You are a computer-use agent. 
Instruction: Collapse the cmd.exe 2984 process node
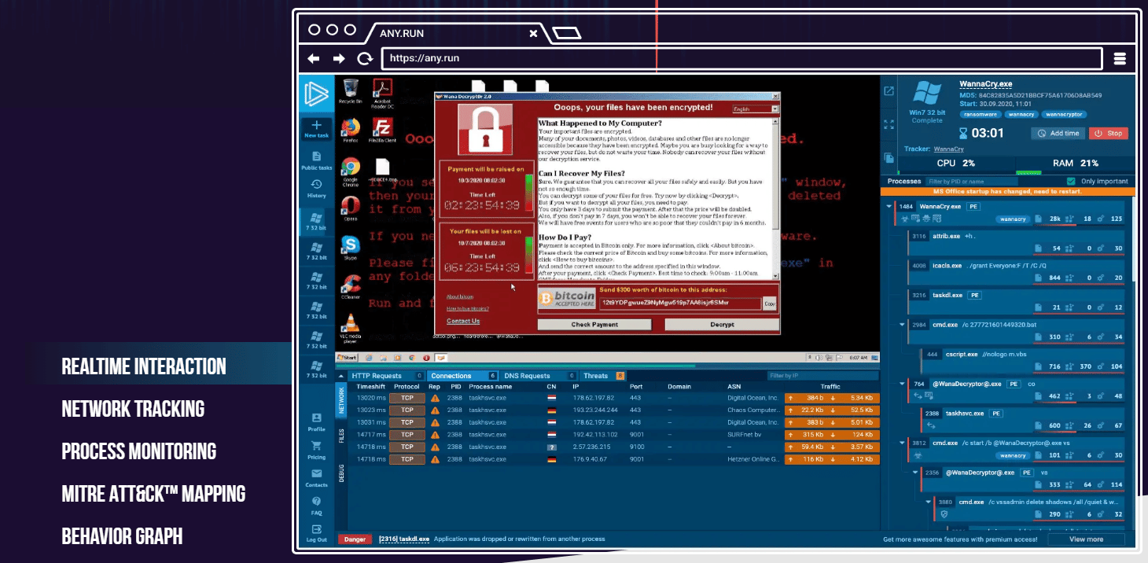click(902, 324)
